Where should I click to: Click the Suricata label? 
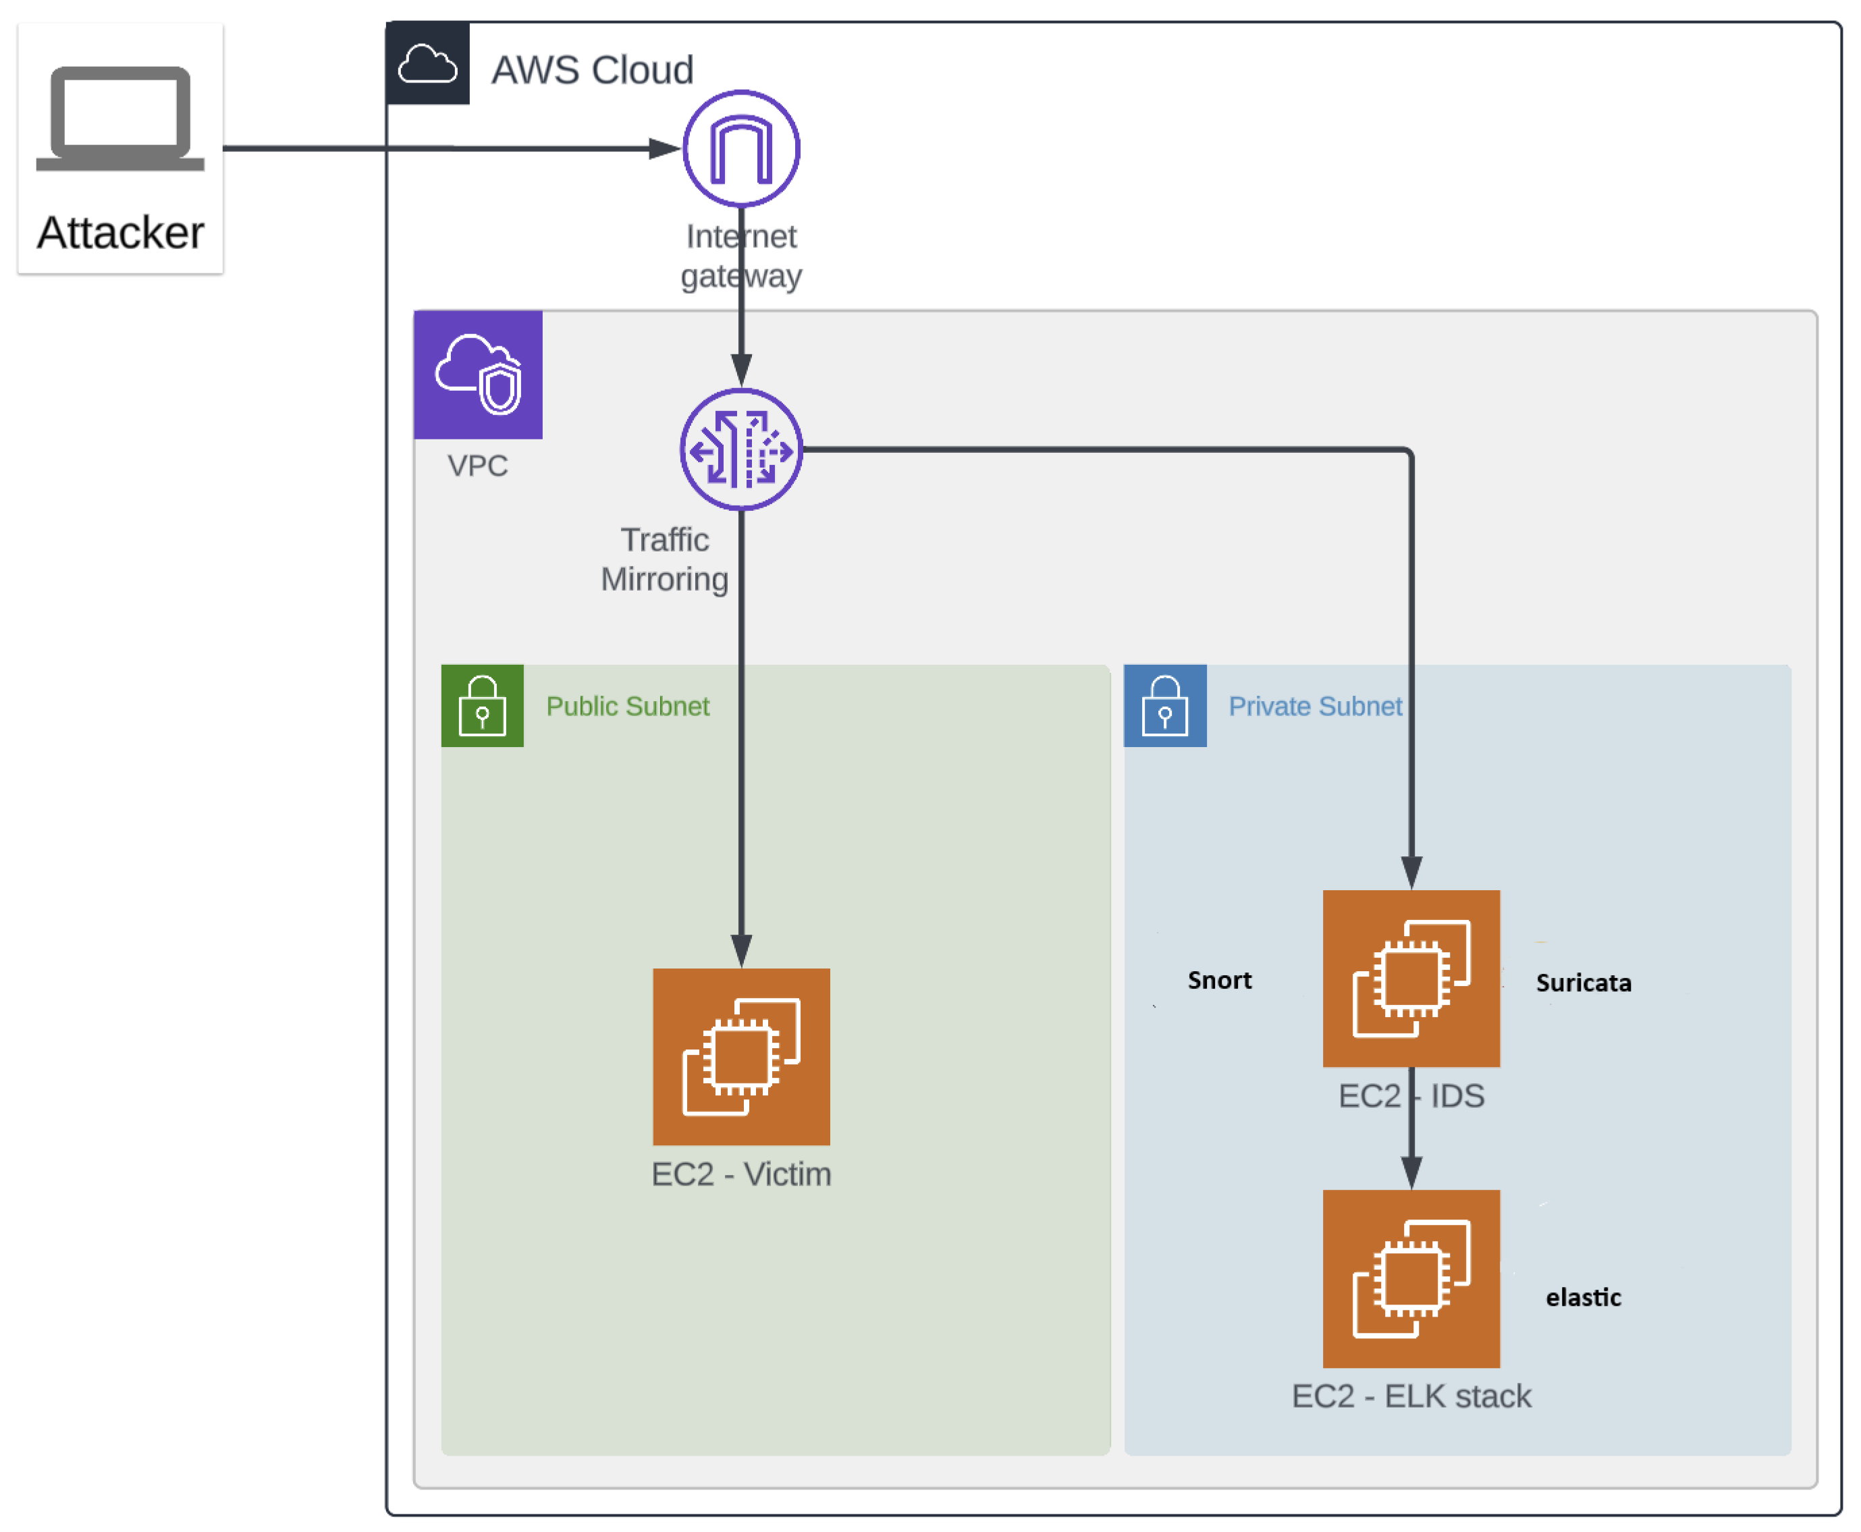(1583, 983)
